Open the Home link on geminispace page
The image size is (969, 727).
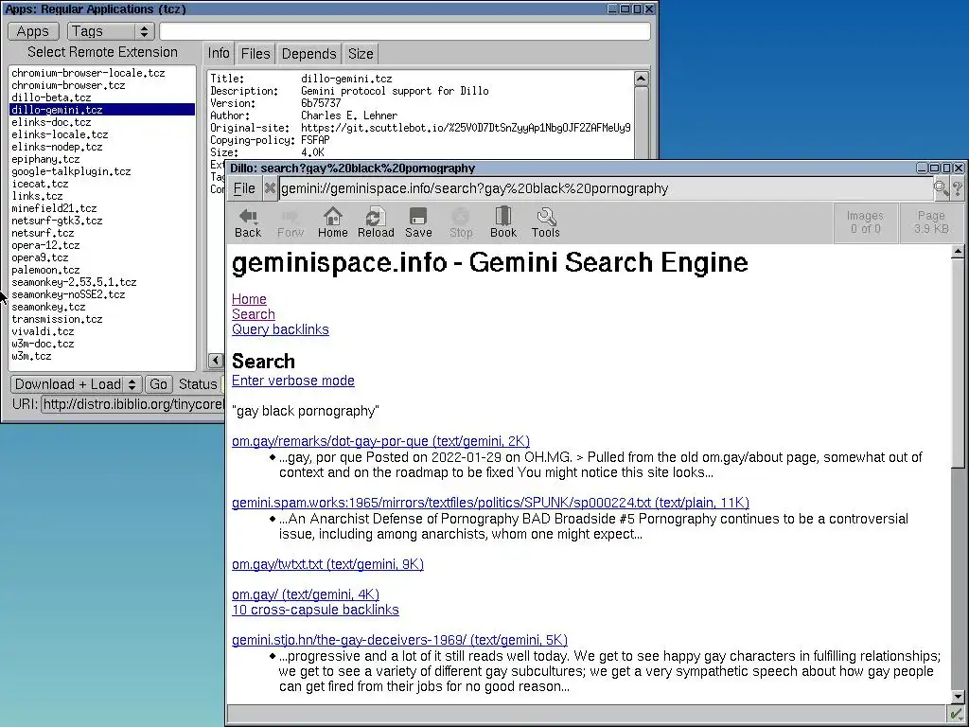coord(249,299)
